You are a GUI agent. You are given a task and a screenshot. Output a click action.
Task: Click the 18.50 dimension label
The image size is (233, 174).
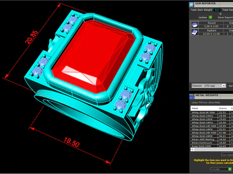[x=71, y=142]
